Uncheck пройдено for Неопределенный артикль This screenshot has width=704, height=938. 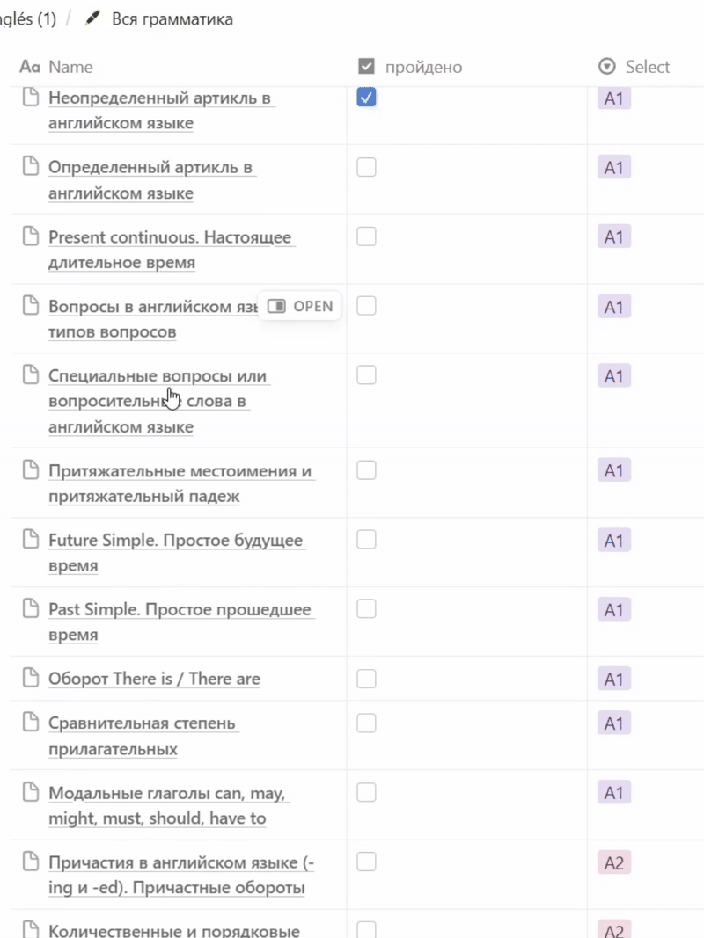(366, 98)
